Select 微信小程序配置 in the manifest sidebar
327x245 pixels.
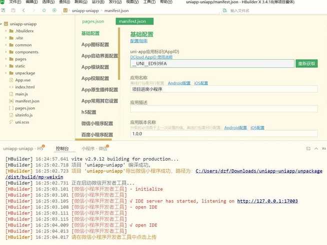point(97,123)
